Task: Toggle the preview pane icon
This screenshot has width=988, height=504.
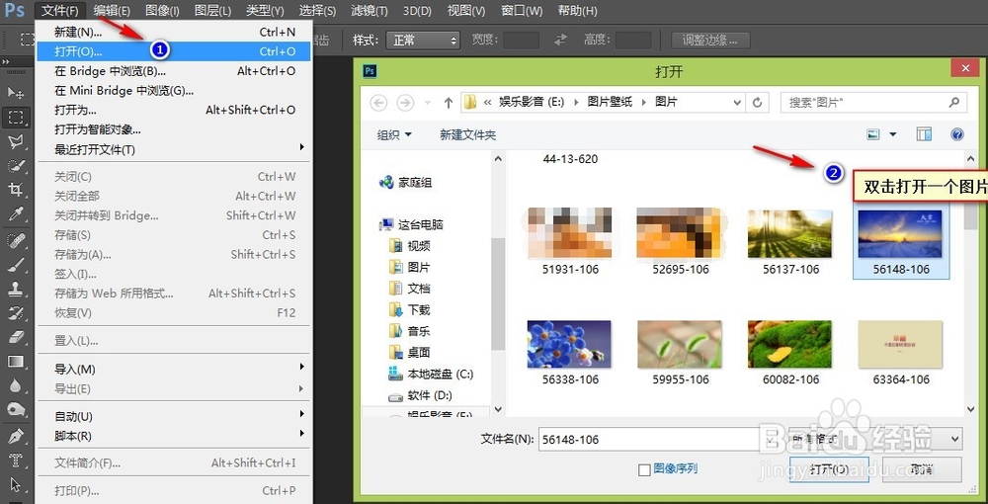Action: pyautogui.click(x=924, y=134)
